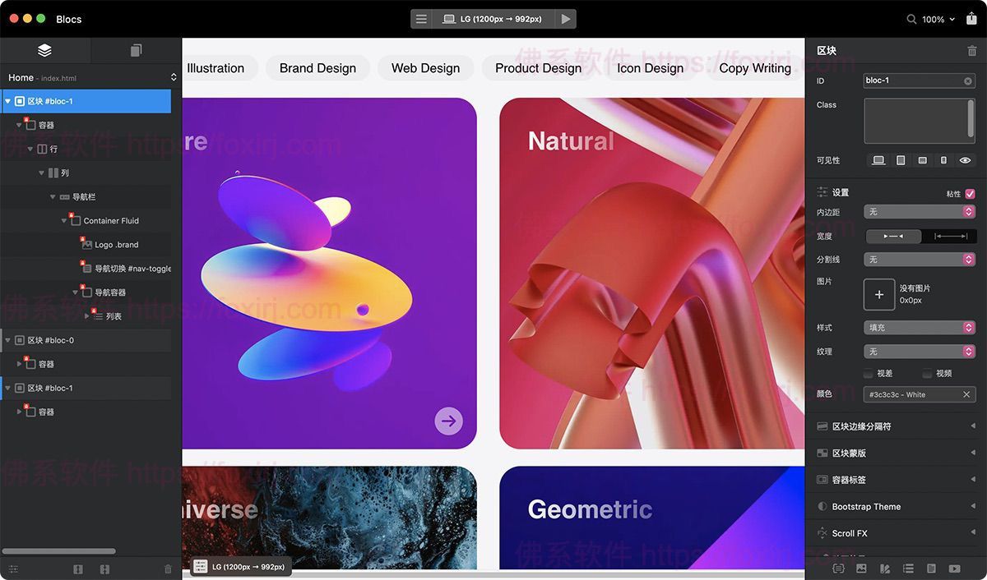
Task: Click the code editor braces icon in bottom bar
Action: point(838,568)
